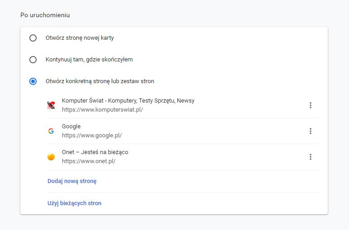The image size is (349, 230).
Task: Click the https://www.google.pl/ URL text
Action: [92, 136]
